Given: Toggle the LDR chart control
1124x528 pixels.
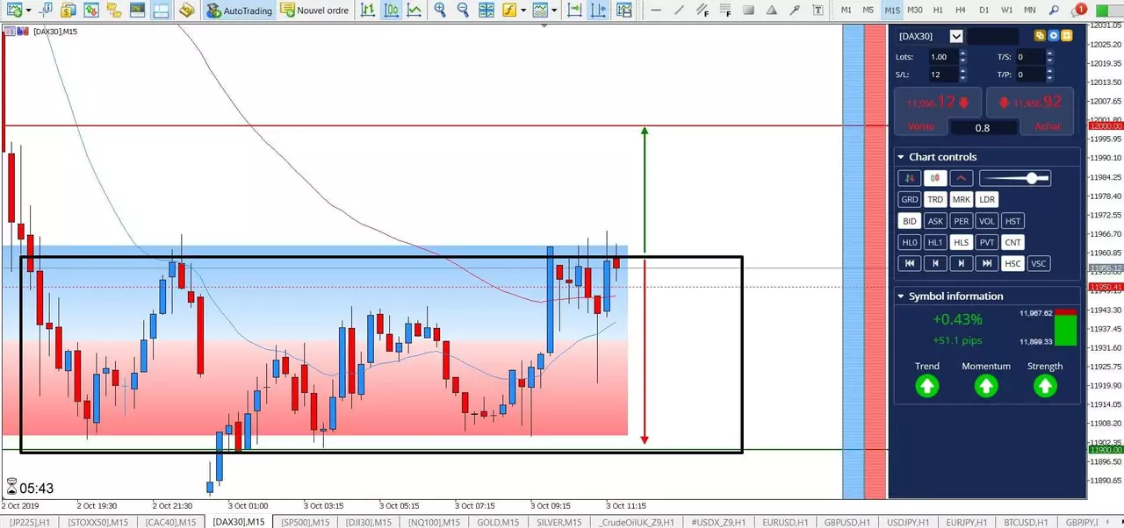Looking at the screenshot, I should (987, 200).
